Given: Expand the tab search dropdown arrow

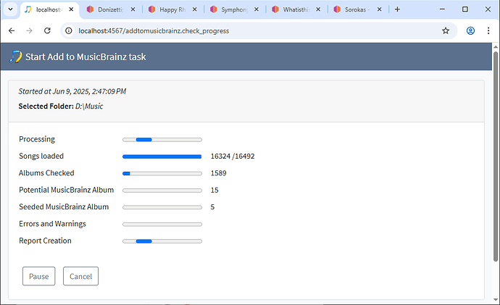Looking at the screenshot, I should (x=9, y=9).
